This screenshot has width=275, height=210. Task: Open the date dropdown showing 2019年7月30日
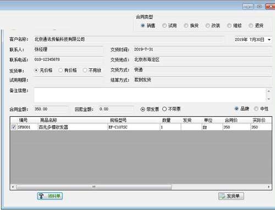coord(269,40)
